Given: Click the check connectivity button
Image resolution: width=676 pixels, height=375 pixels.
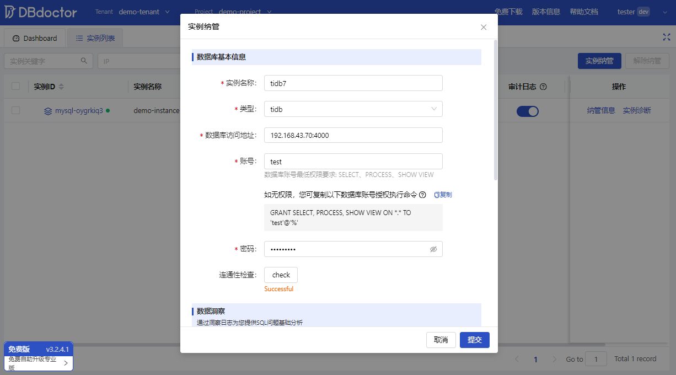Looking at the screenshot, I should click(x=281, y=275).
